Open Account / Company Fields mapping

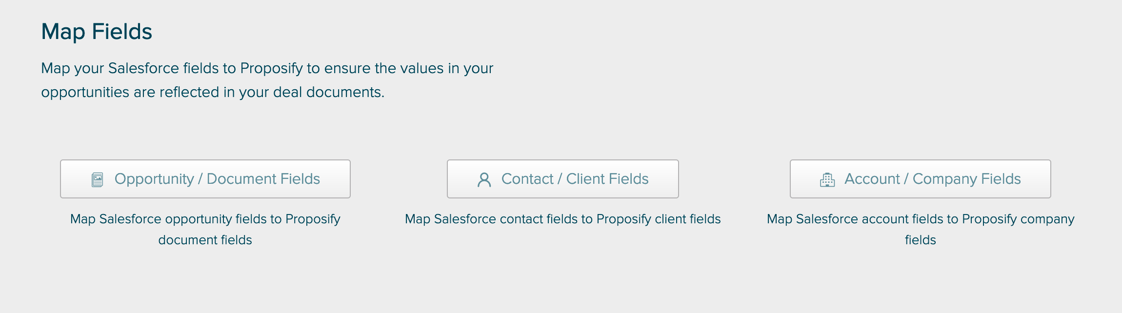(x=920, y=179)
